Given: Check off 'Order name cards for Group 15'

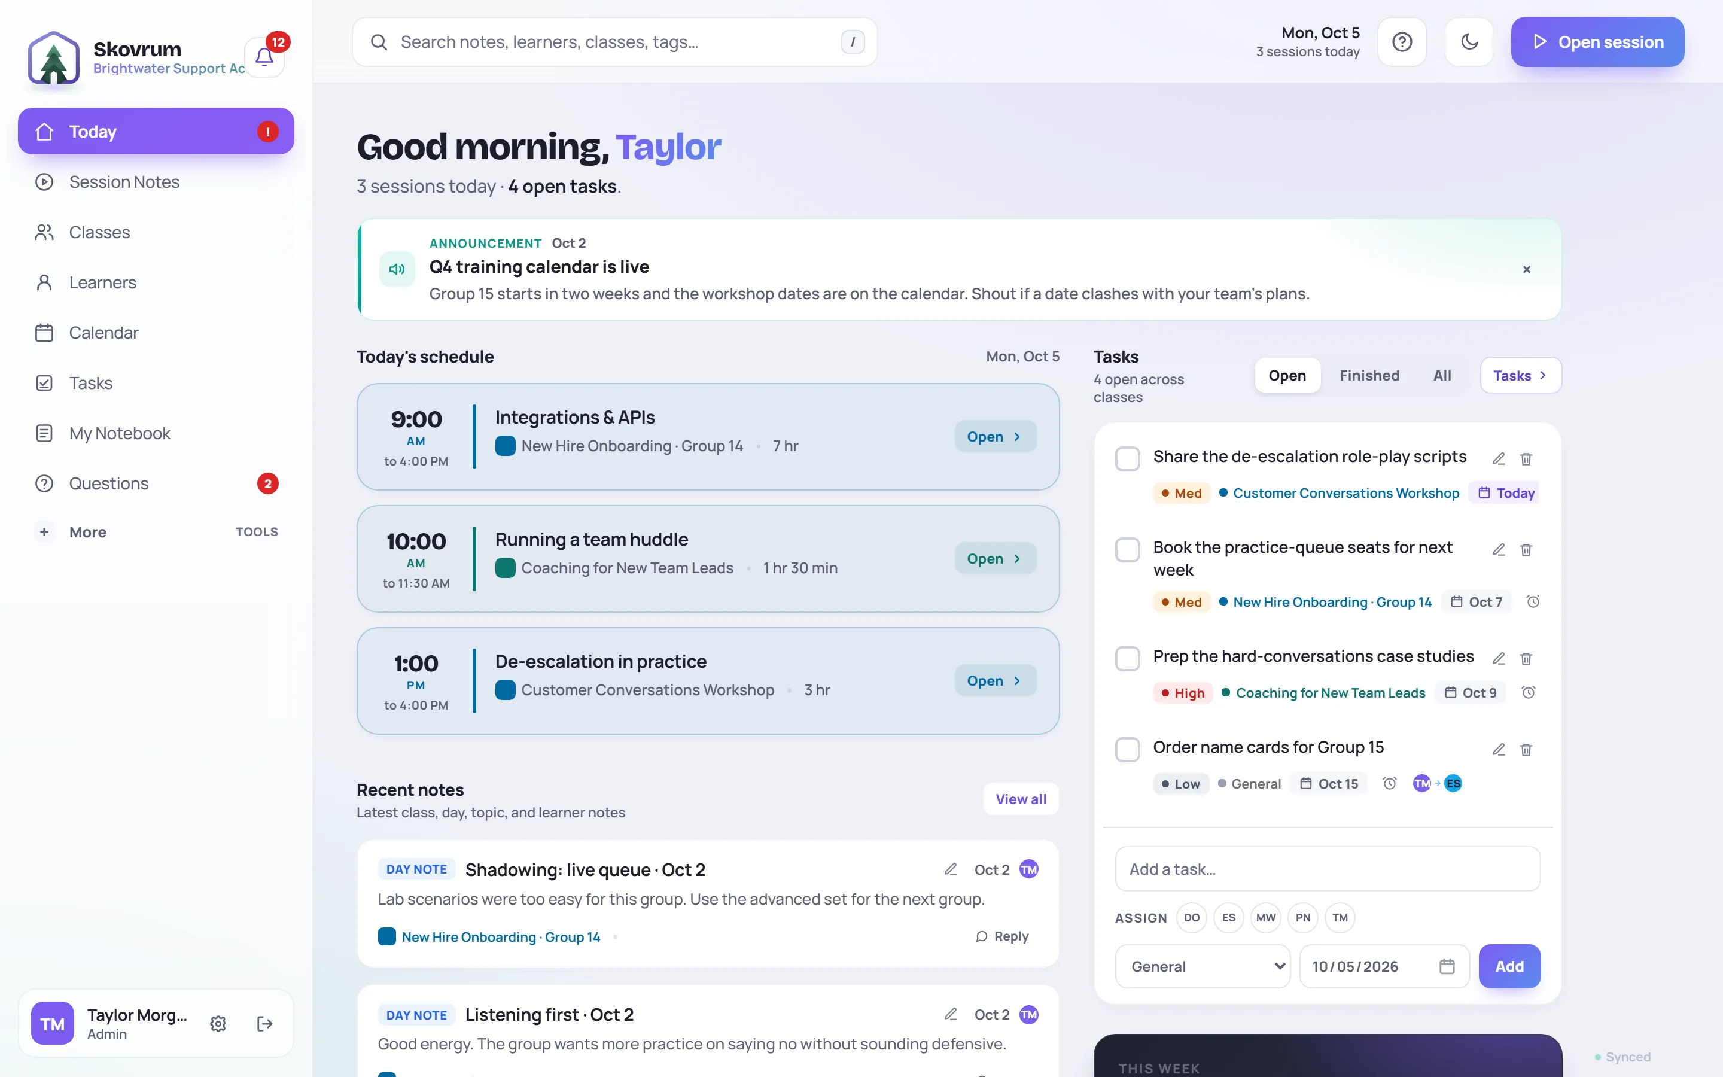Looking at the screenshot, I should 1127,749.
